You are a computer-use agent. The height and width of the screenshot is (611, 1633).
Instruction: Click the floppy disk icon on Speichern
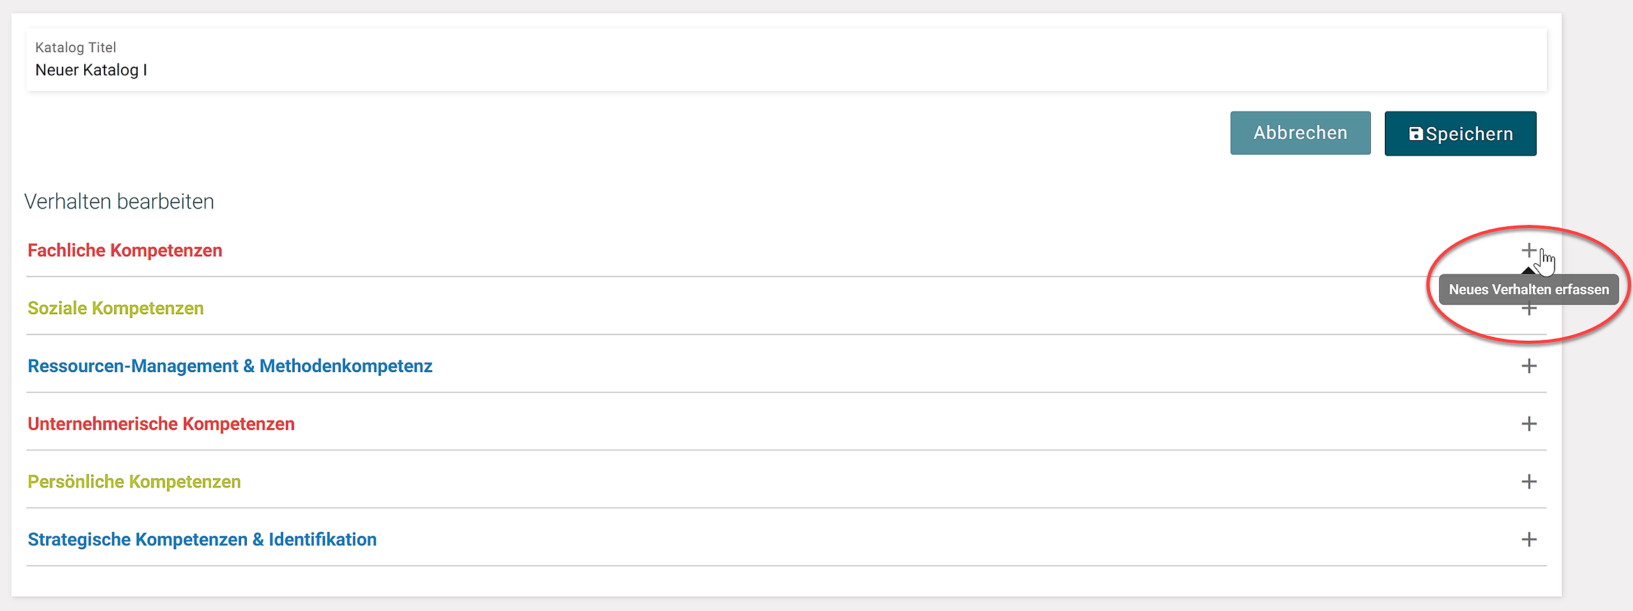(1415, 134)
